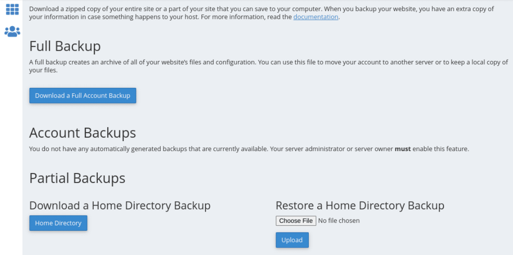This screenshot has width=513, height=255.
Task: Click the Restore a Home Directory Backup heading
Action: [x=360, y=206]
